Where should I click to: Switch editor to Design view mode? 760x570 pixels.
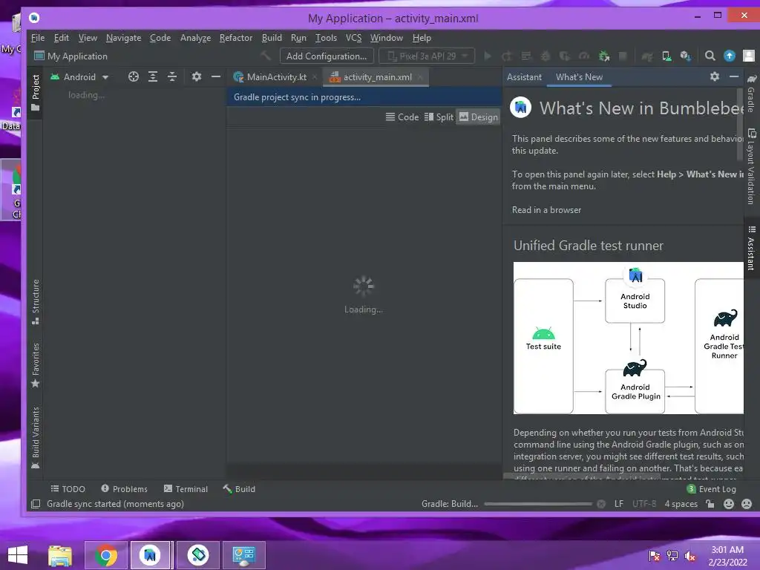(479, 117)
